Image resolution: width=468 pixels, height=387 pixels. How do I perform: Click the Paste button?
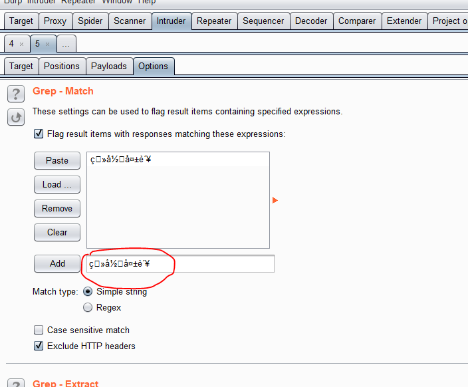pos(57,160)
